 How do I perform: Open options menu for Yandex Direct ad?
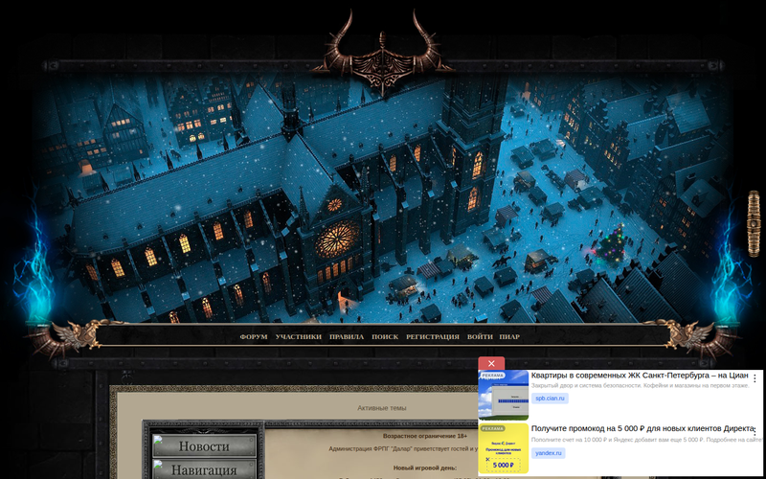(755, 430)
